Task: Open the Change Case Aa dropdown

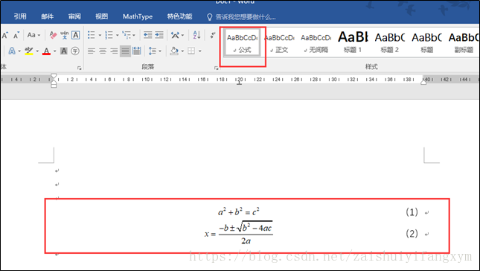Action: (x=33, y=35)
